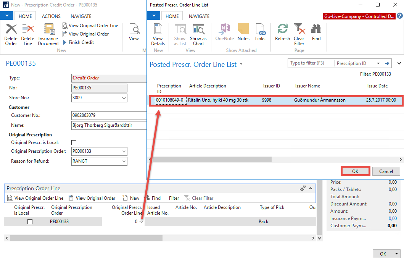Expand the Store No. dropdown
Screen dimensions: 404x262
tap(124, 98)
